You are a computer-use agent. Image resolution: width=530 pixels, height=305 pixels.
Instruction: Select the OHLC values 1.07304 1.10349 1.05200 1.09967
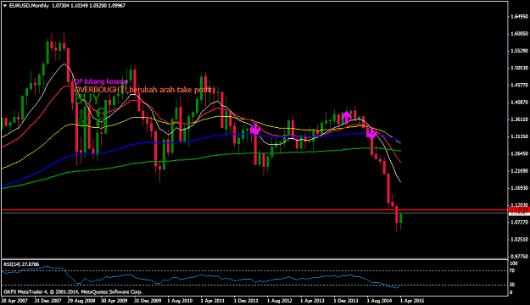tap(88, 6)
